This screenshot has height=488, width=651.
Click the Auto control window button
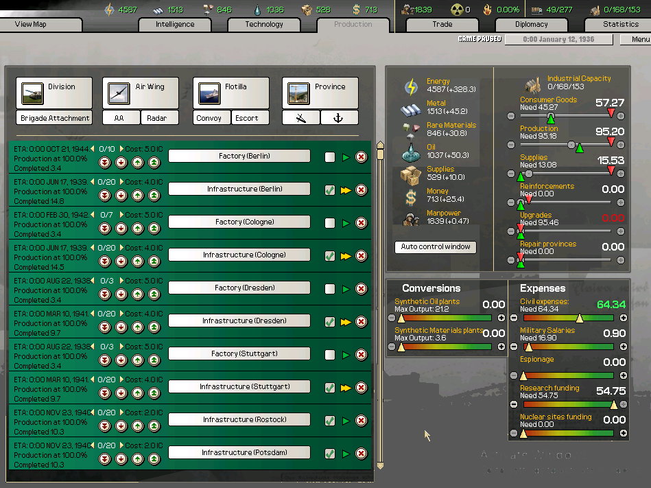click(435, 246)
